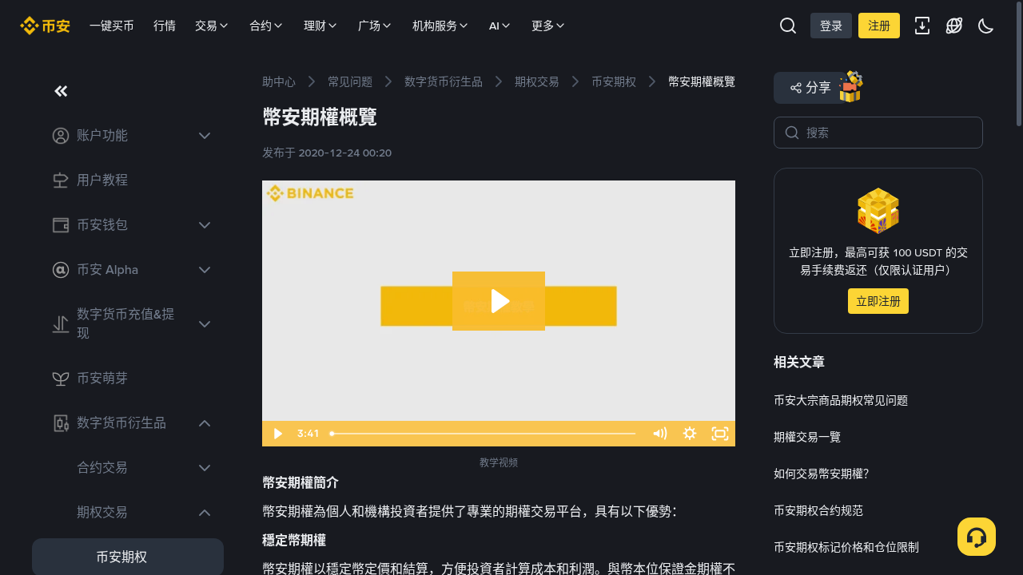Expand the 账户功能 sidebar section
The height and width of the screenshot is (575, 1023).
[205, 136]
